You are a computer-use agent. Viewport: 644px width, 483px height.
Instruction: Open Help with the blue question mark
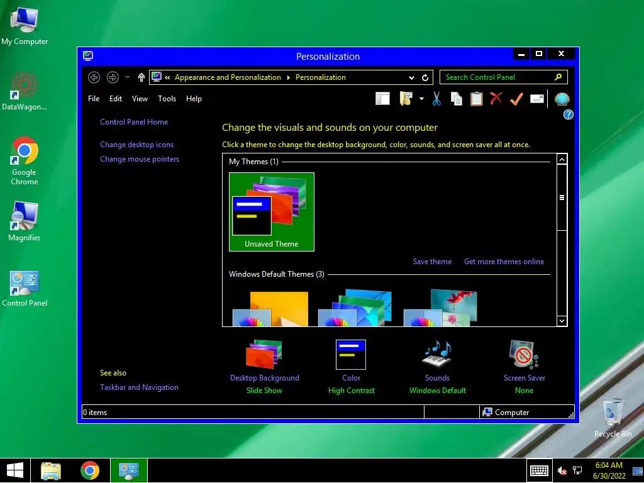click(x=568, y=114)
